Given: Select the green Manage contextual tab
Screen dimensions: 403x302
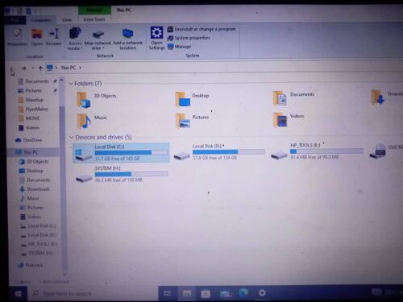Looking at the screenshot, I should (94, 10).
